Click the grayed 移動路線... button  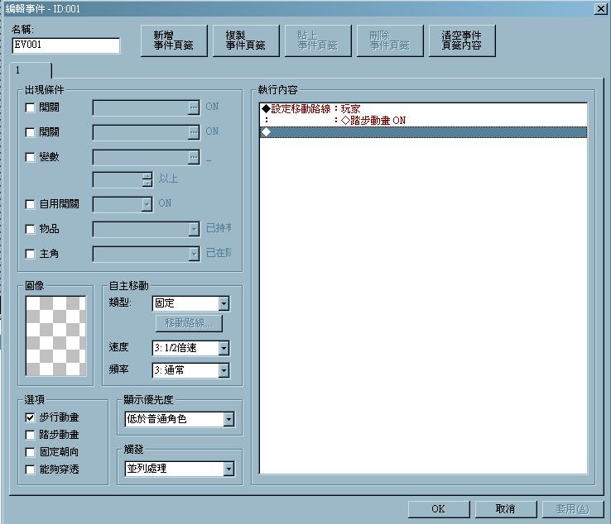(189, 323)
